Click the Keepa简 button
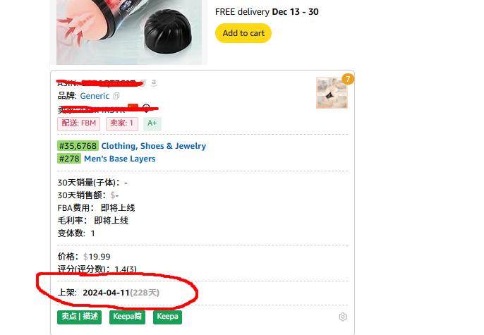 (x=127, y=317)
